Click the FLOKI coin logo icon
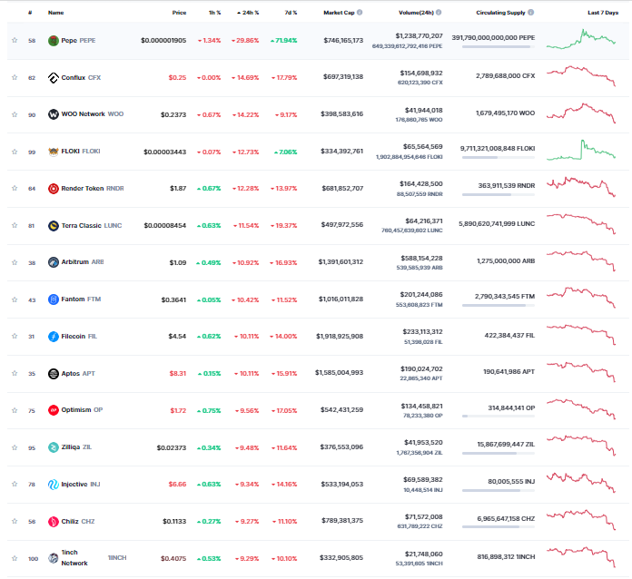The image size is (632, 579). (54, 152)
